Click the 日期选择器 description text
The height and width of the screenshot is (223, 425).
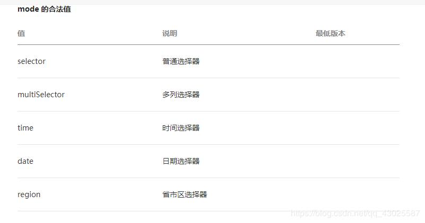pyautogui.click(x=181, y=161)
